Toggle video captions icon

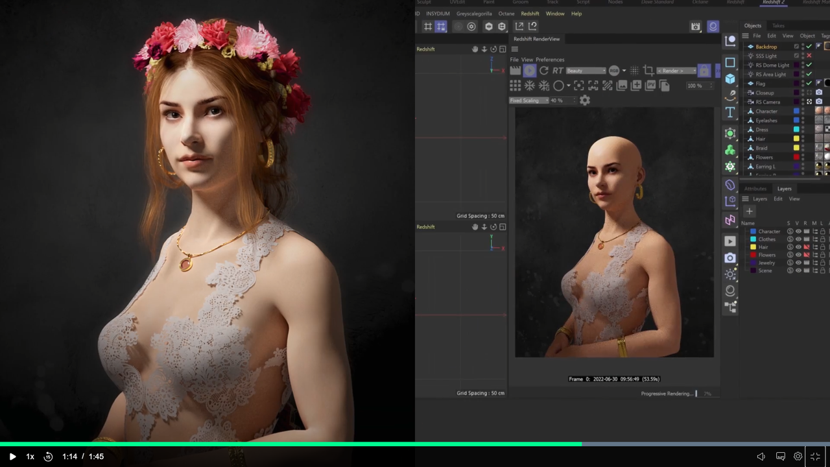pos(781,457)
